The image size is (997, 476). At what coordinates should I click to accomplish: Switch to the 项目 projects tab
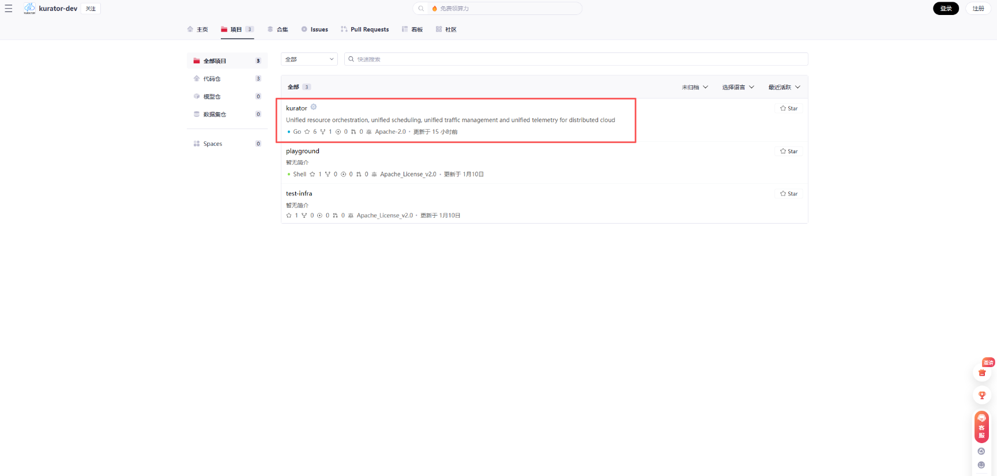pyautogui.click(x=237, y=29)
